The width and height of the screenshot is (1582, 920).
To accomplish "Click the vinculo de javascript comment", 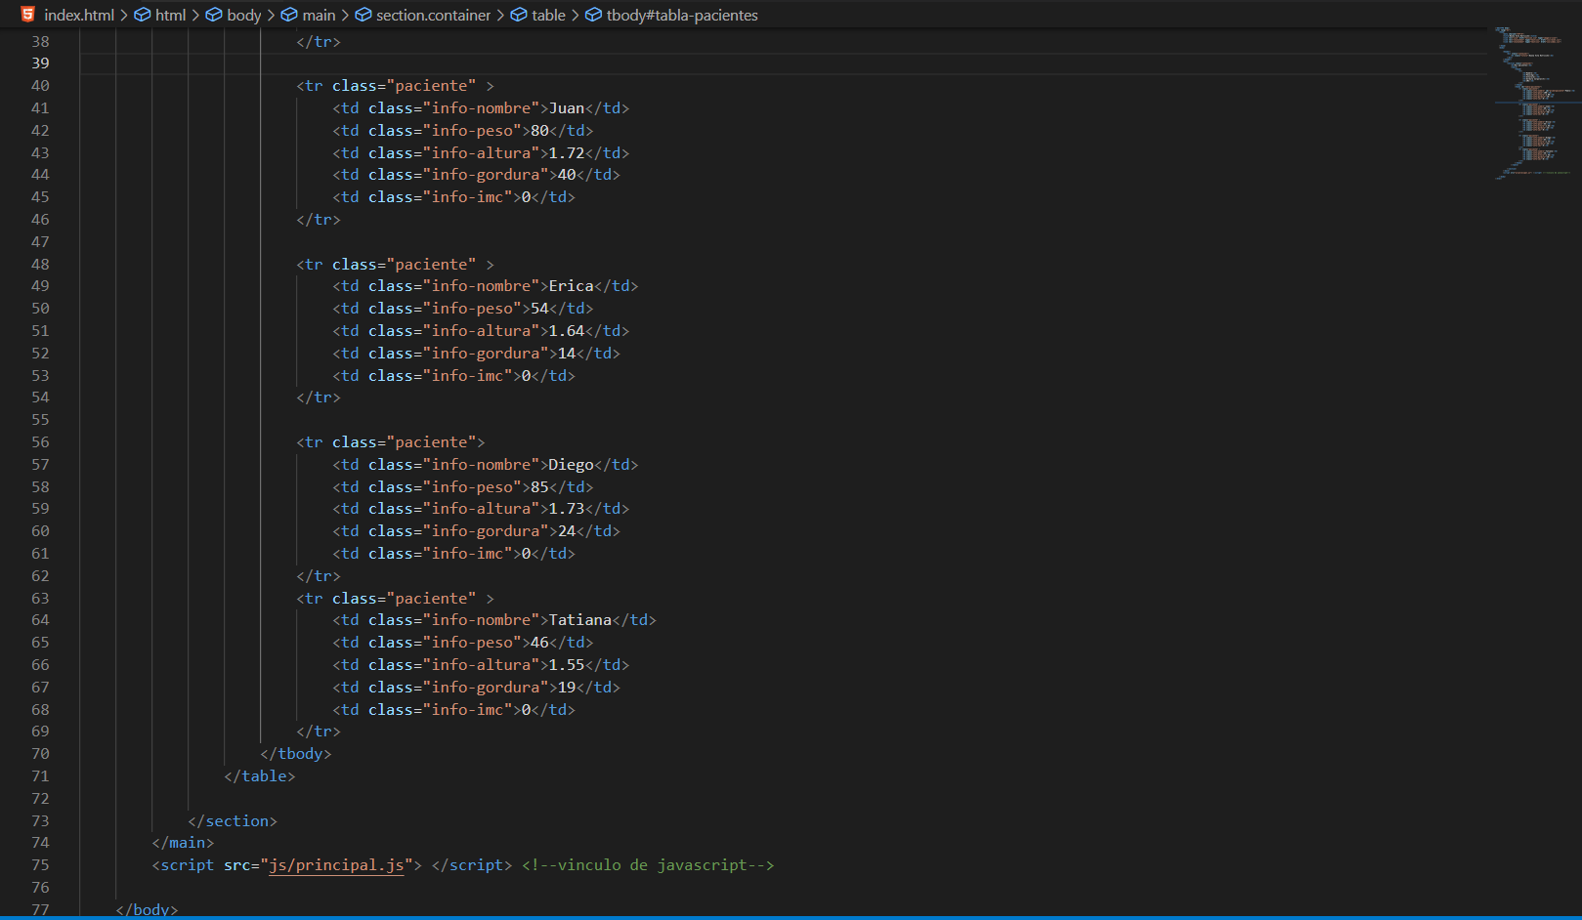I will coord(648,865).
